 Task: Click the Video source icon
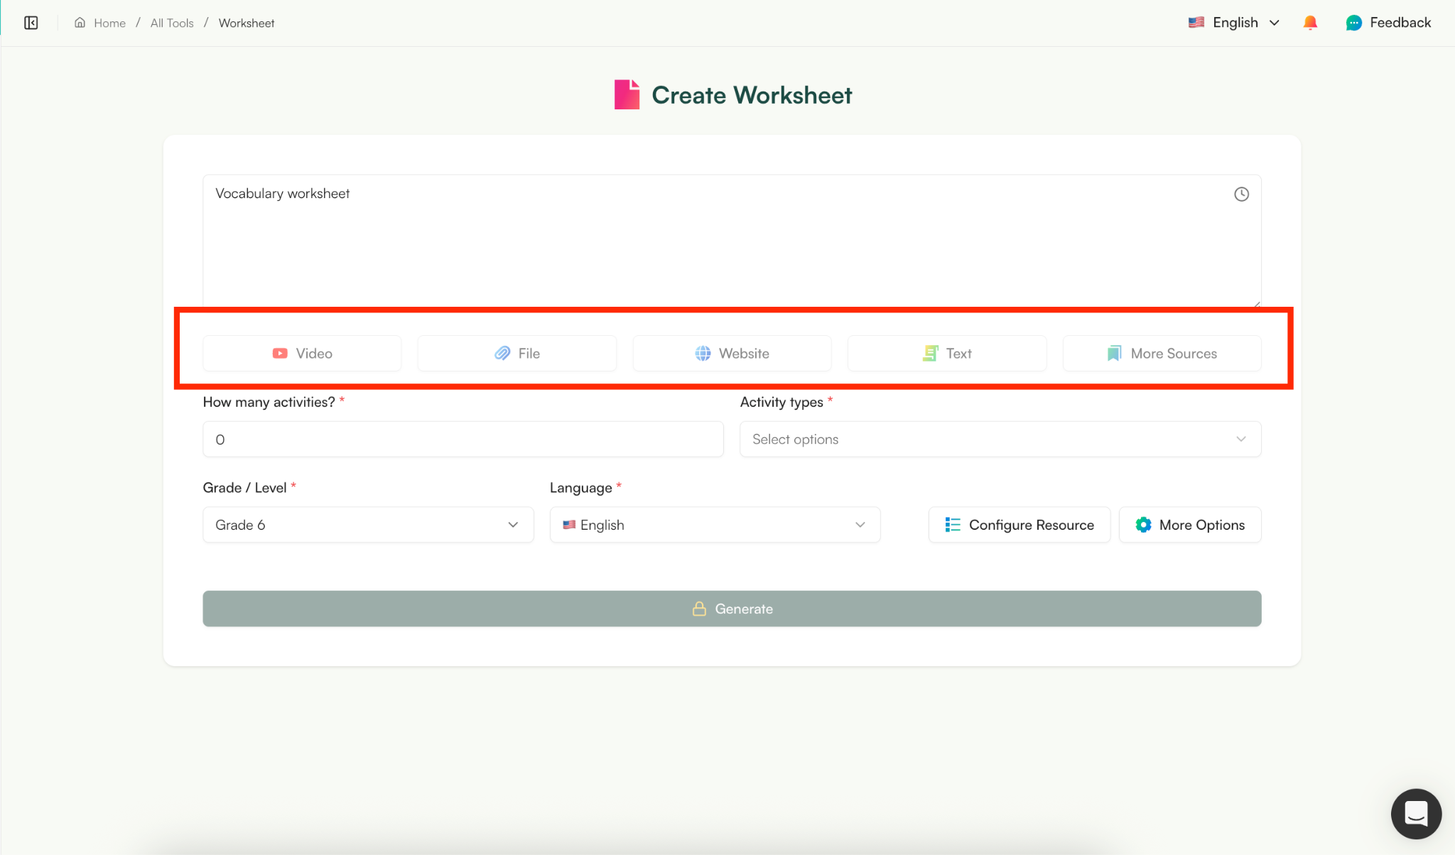point(279,353)
